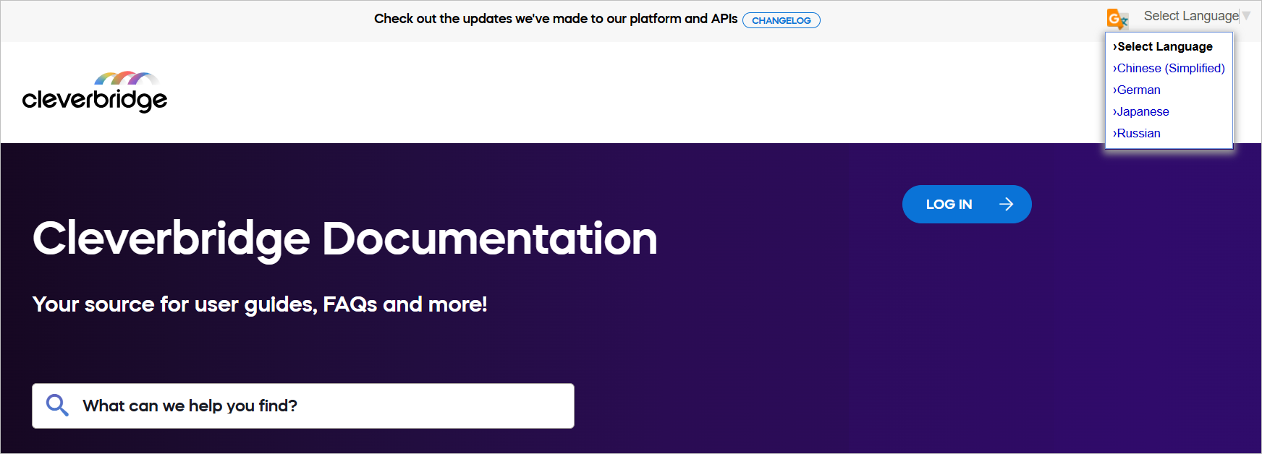This screenshot has width=1262, height=454.
Task: Click the Google Translate icon
Action: (1117, 18)
